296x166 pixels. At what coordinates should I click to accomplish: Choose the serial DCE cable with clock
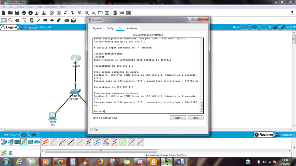point(106,142)
